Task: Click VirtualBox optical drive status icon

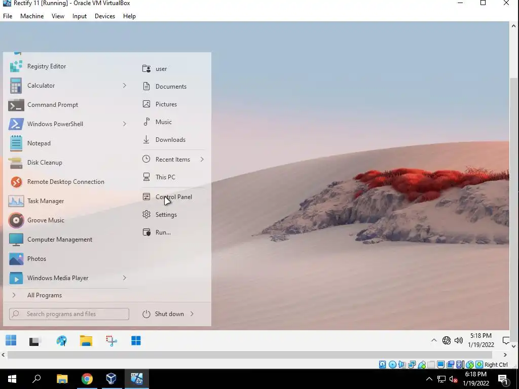Action: click(x=392, y=365)
